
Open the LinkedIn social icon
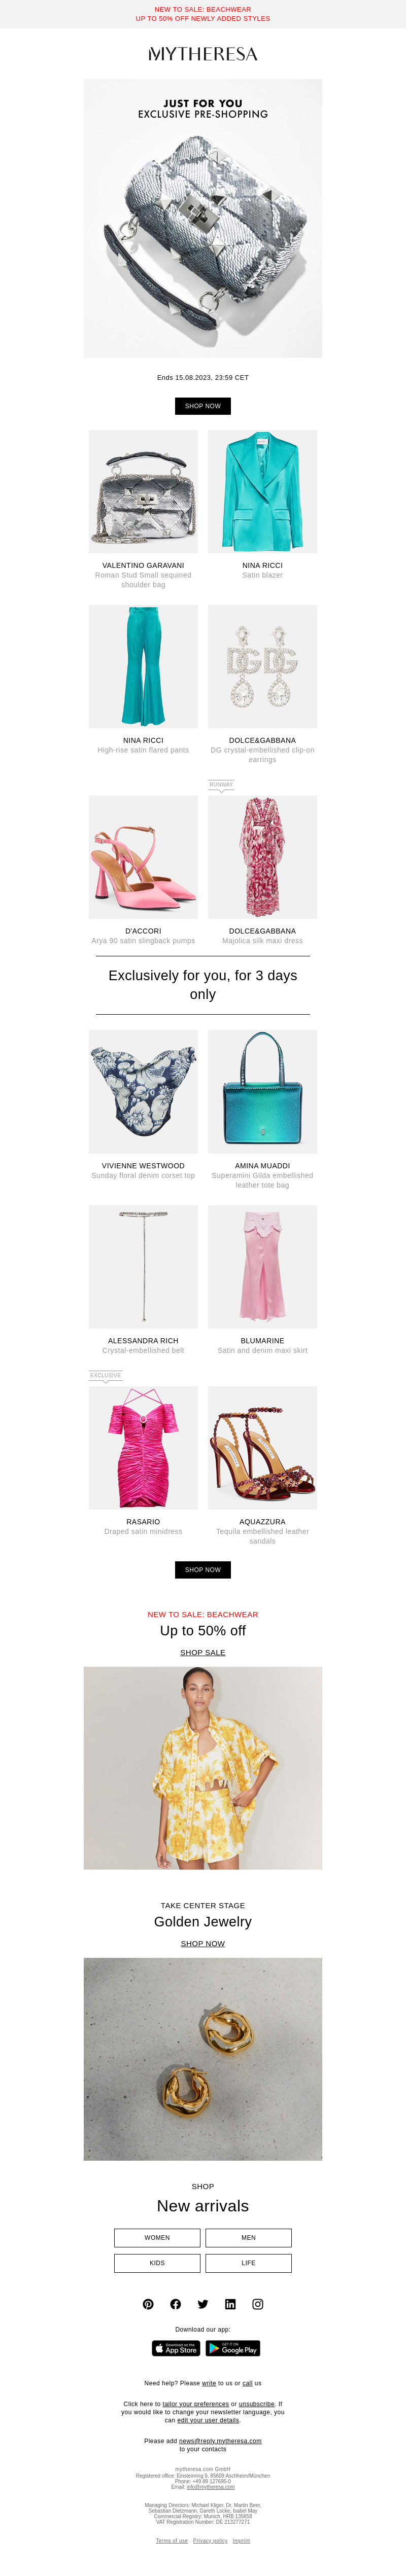[230, 2304]
